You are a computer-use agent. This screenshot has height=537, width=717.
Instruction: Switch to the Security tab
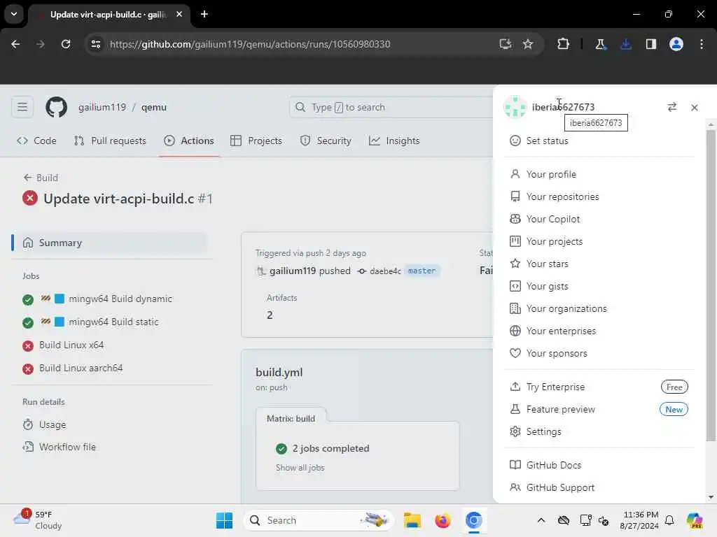tap(326, 141)
